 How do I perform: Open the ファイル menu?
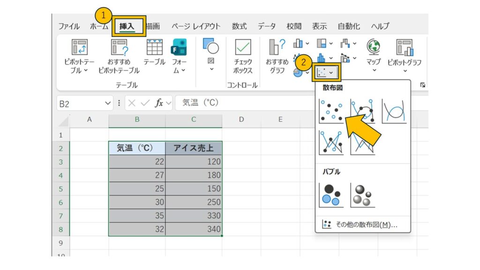click(69, 26)
